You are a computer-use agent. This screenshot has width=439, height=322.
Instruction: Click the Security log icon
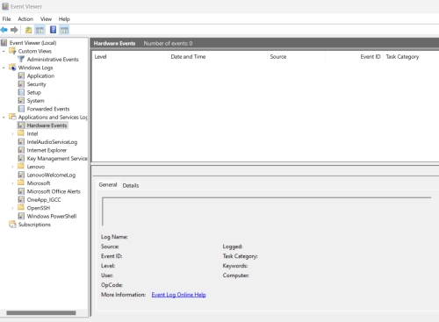pyautogui.click(x=21, y=84)
